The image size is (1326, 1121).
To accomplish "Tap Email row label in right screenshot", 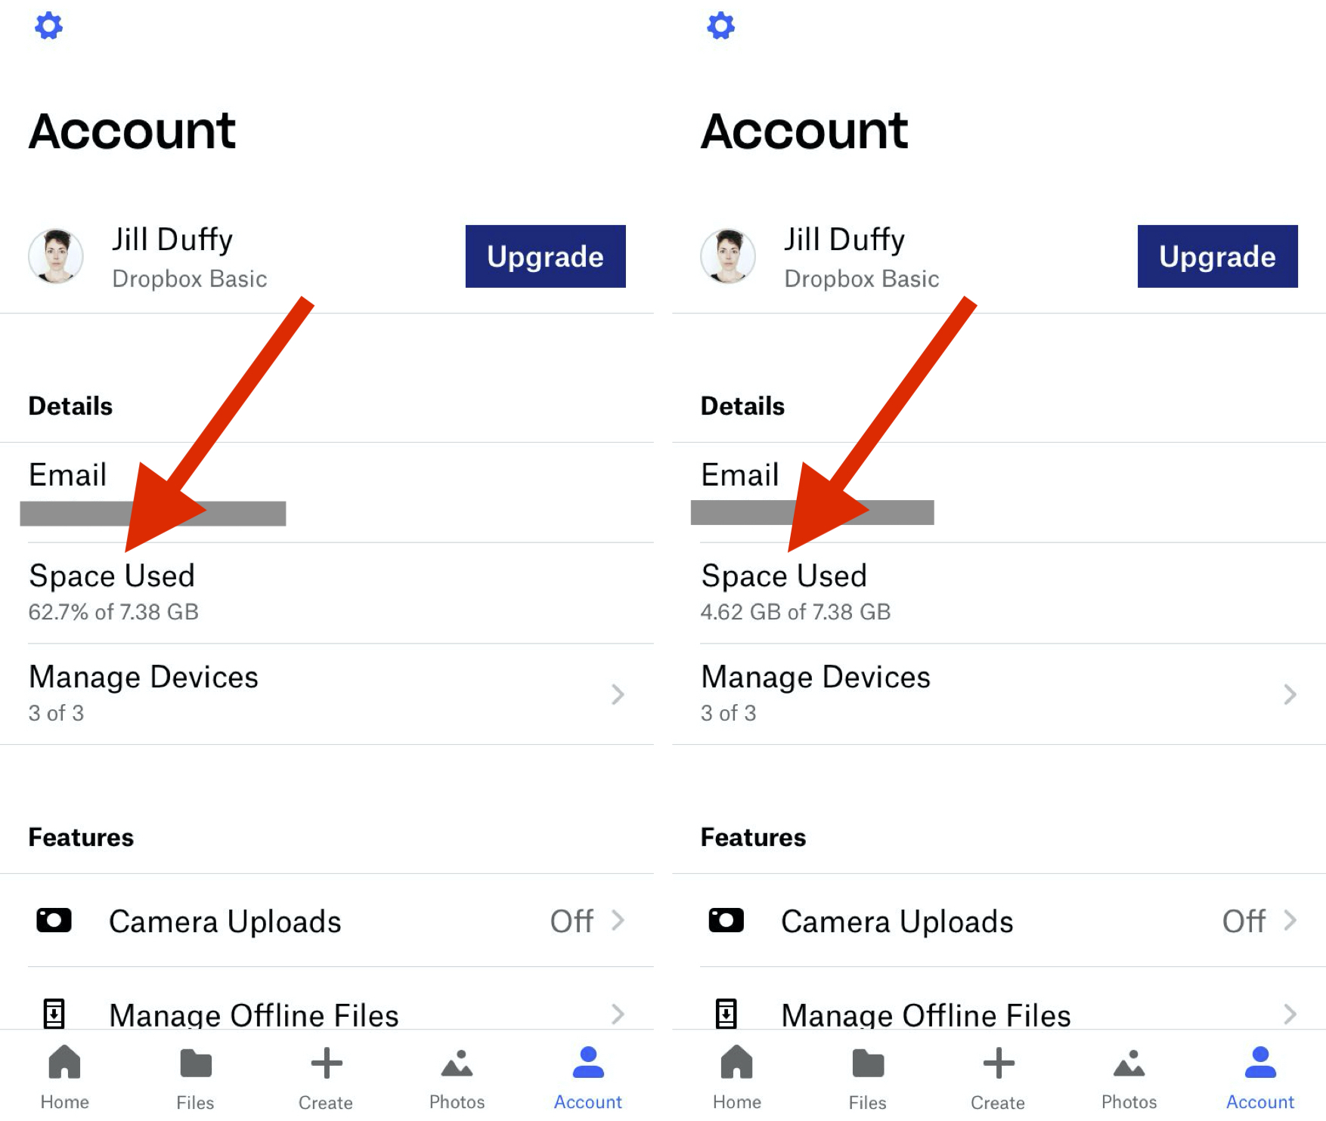I will [739, 475].
